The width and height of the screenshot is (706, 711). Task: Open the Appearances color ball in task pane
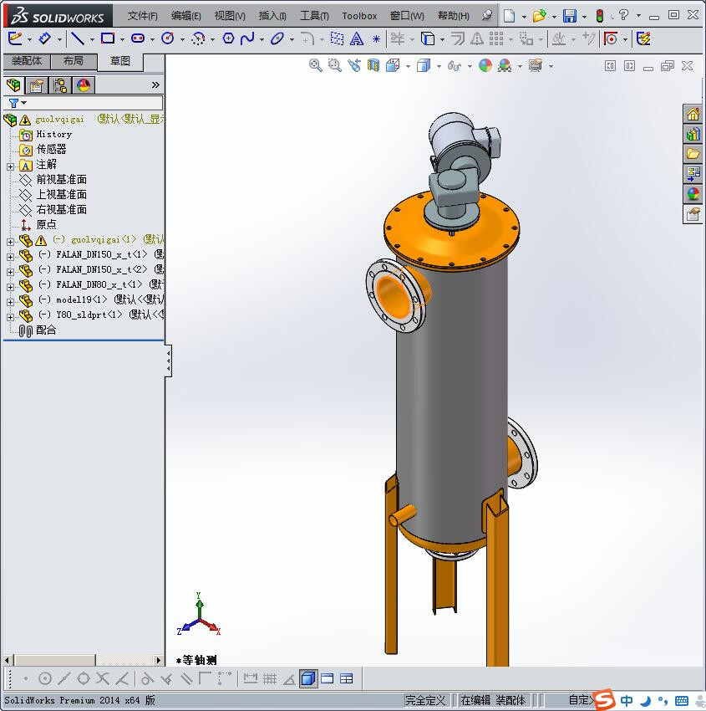point(693,194)
